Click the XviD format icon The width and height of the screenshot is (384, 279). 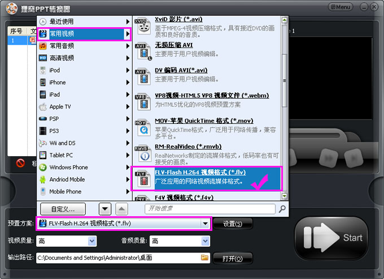pyautogui.click(x=143, y=26)
